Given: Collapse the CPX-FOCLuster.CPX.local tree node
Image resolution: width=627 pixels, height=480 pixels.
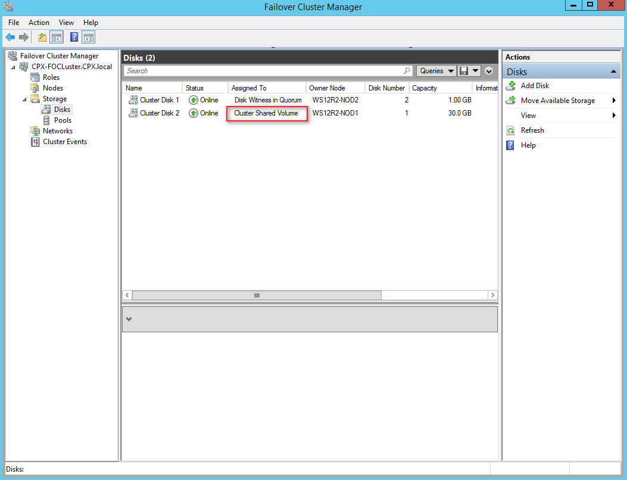Looking at the screenshot, I should (14, 67).
